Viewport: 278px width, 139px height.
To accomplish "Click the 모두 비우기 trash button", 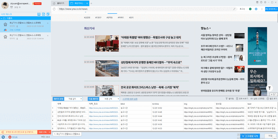I will (x=242, y=99).
